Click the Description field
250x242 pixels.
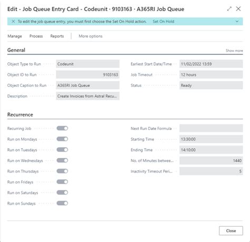[88, 96]
